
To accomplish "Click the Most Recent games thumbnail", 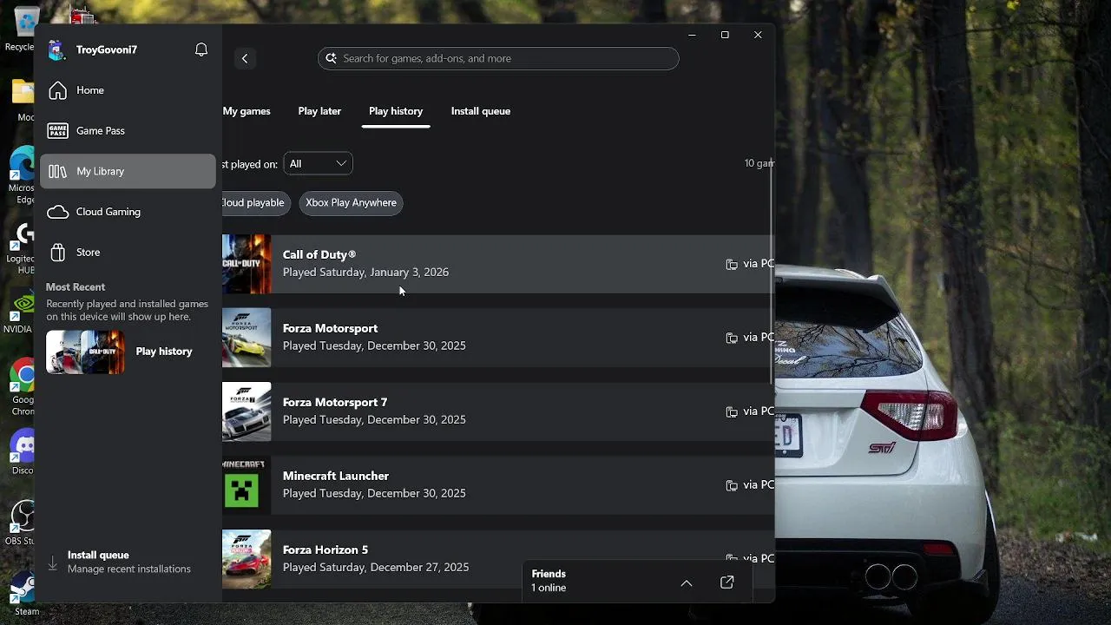I will (x=85, y=352).
